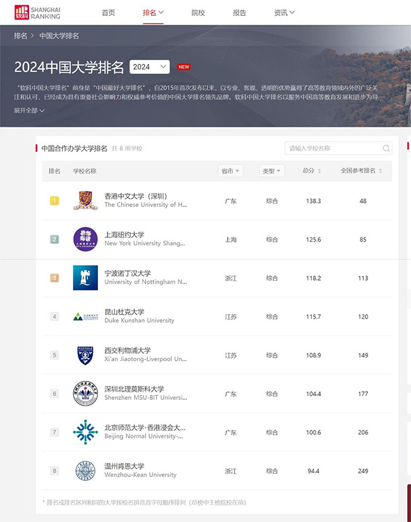Select score 138.3 cell
This screenshot has width=411, height=522.
click(x=314, y=201)
